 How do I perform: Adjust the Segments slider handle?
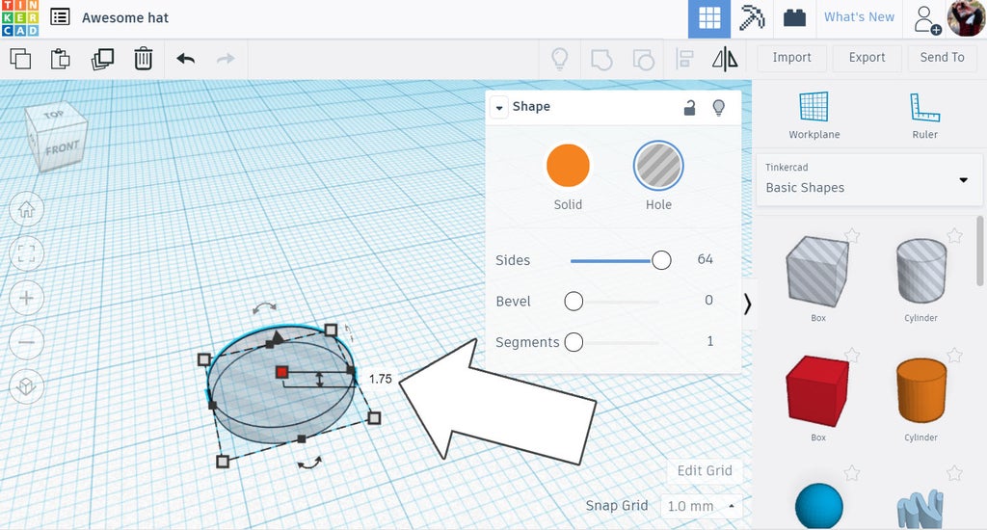point(574,342)
